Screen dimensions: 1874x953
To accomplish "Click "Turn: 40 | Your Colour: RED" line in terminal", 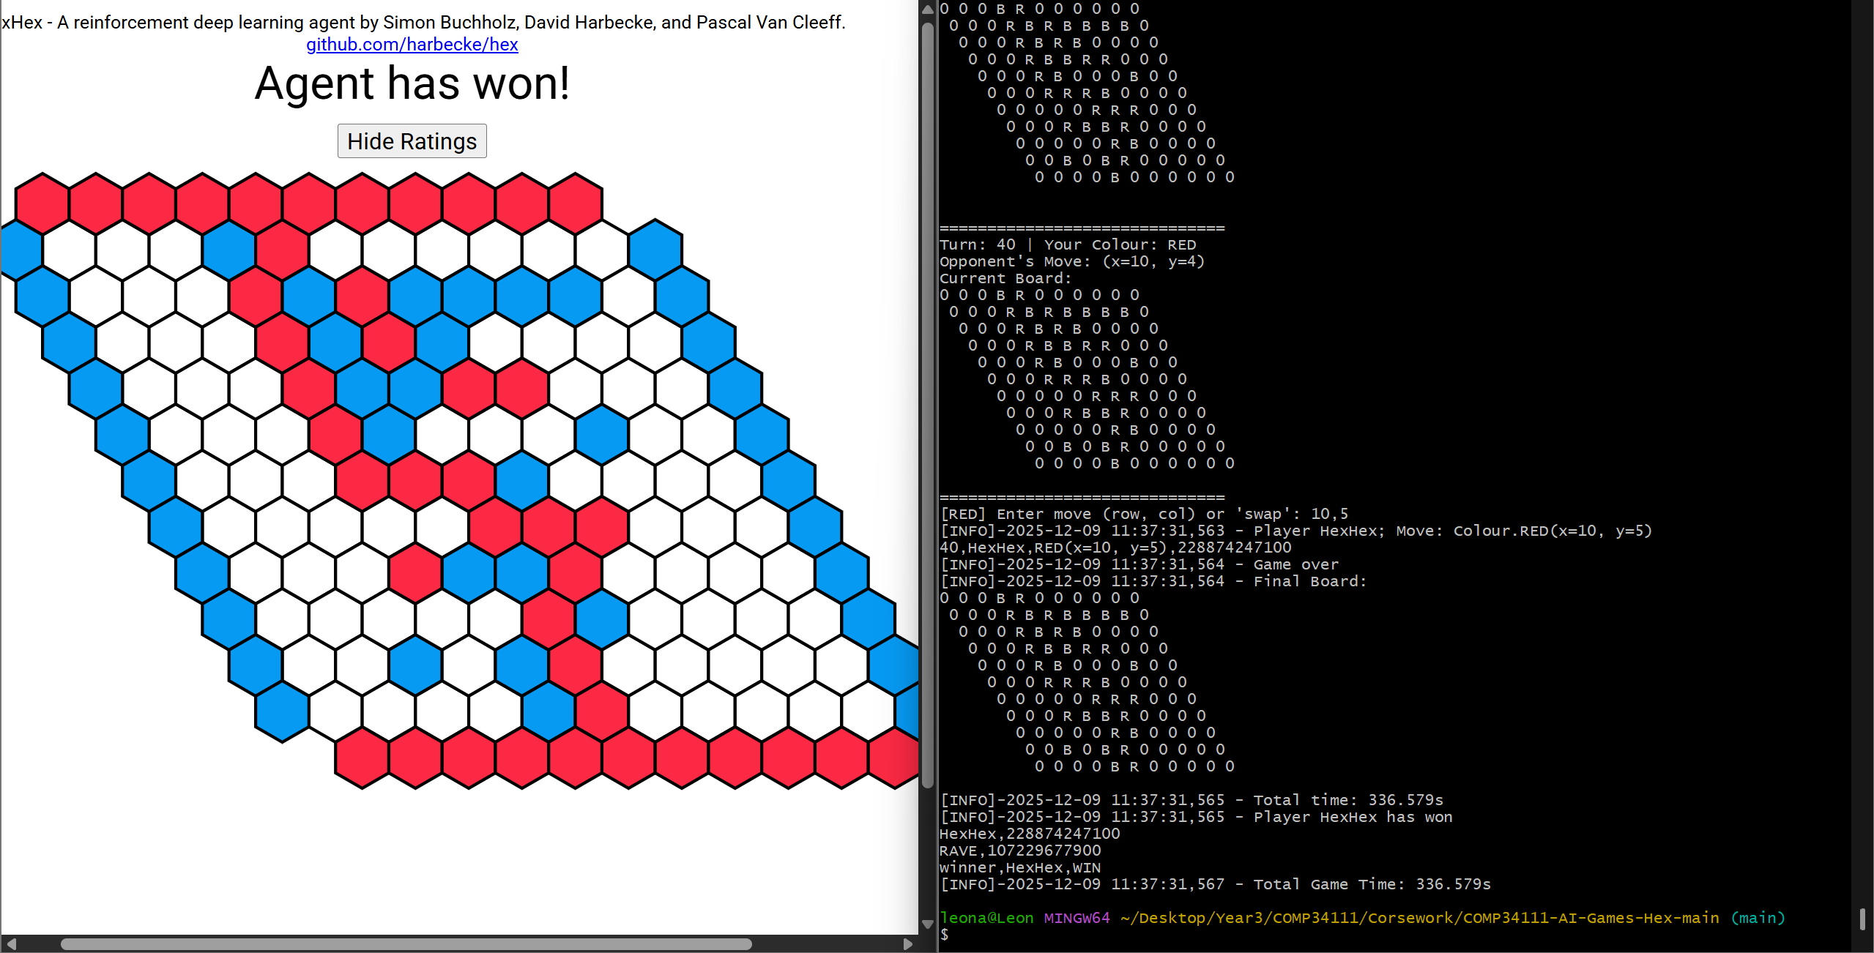I will (x=1068, y=244).
